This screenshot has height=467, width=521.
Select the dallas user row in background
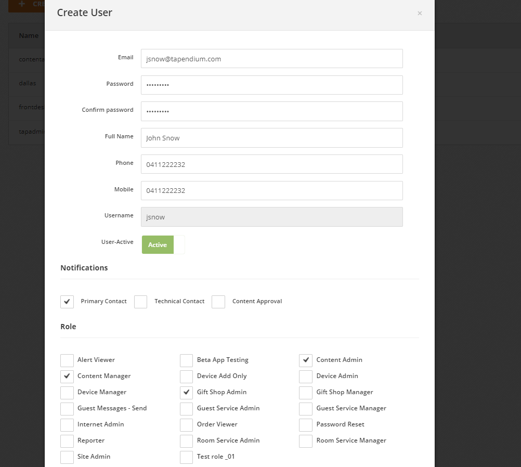(27, 83)
